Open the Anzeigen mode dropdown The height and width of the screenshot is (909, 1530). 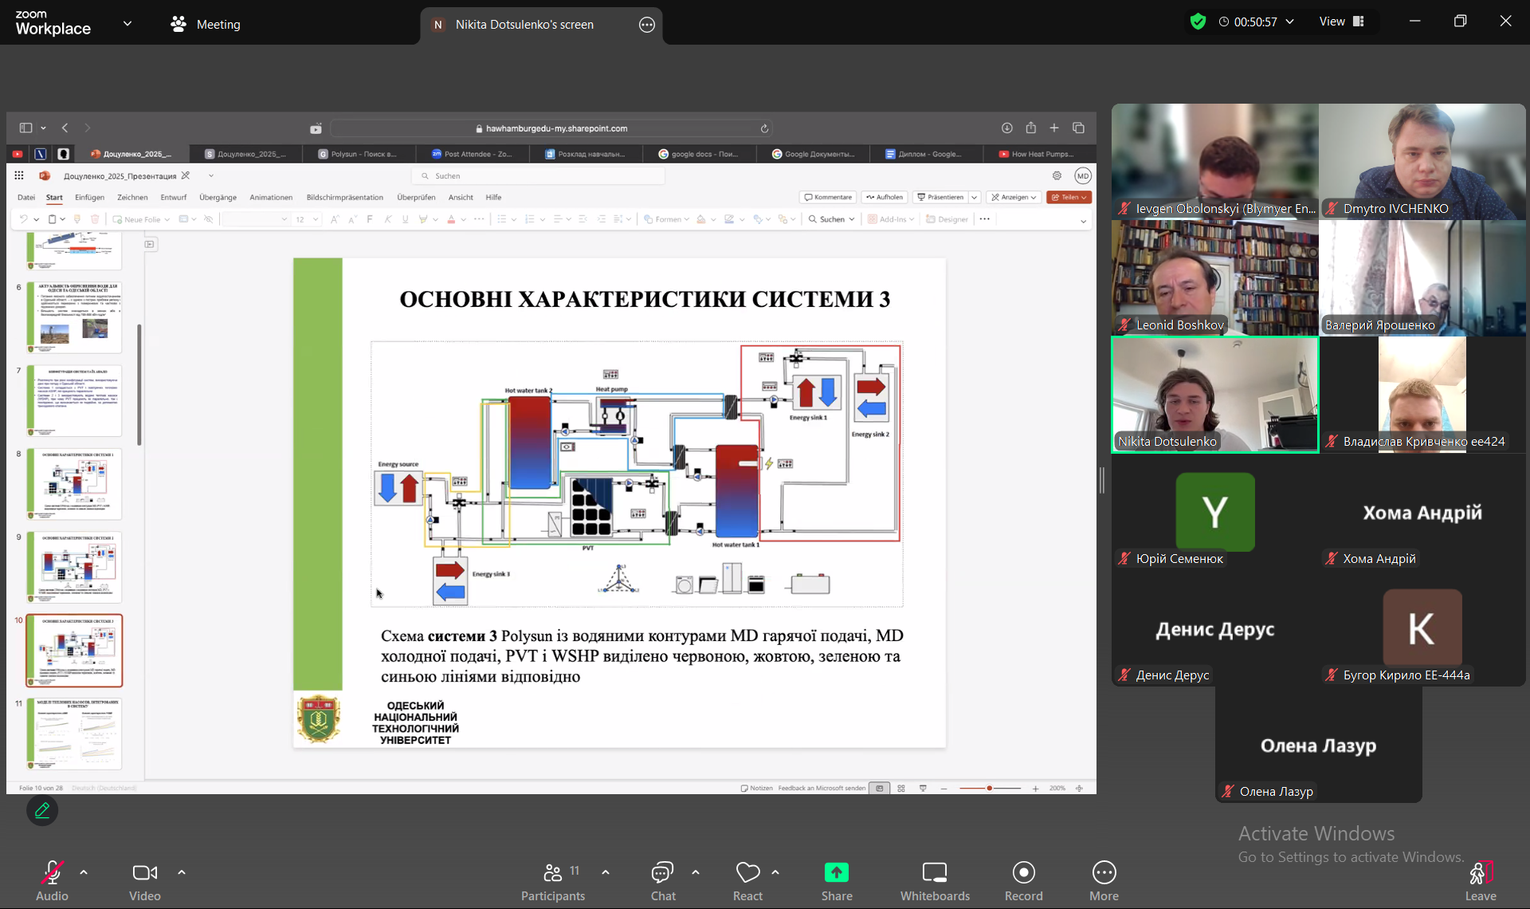(1014, 197)
